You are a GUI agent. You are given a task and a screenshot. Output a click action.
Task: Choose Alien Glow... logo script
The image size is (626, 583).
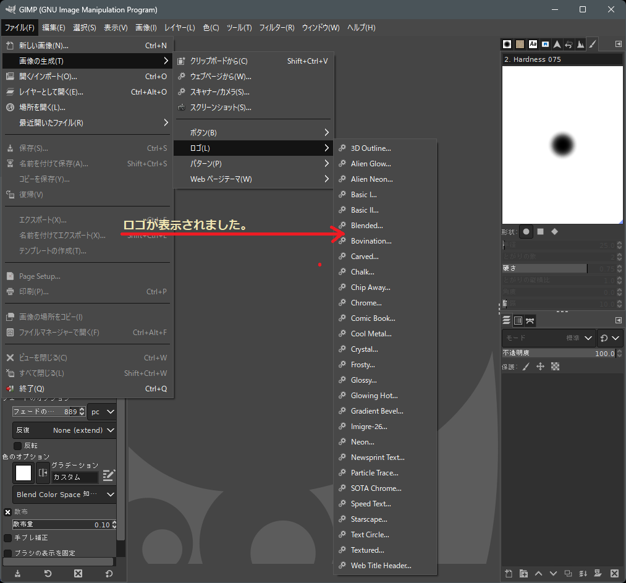pyautogui.click(x=385, y=164)
